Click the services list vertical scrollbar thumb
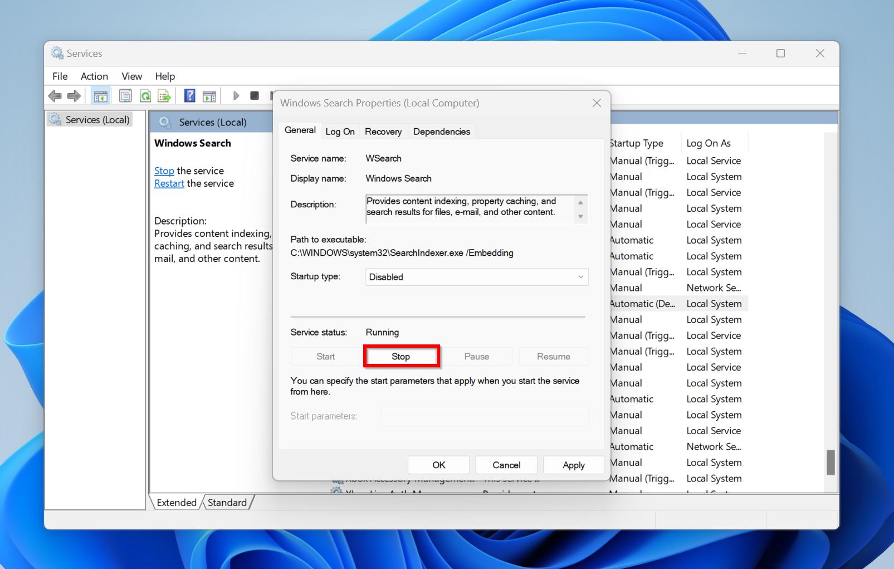894x569 pixels. tap(831, 463)
